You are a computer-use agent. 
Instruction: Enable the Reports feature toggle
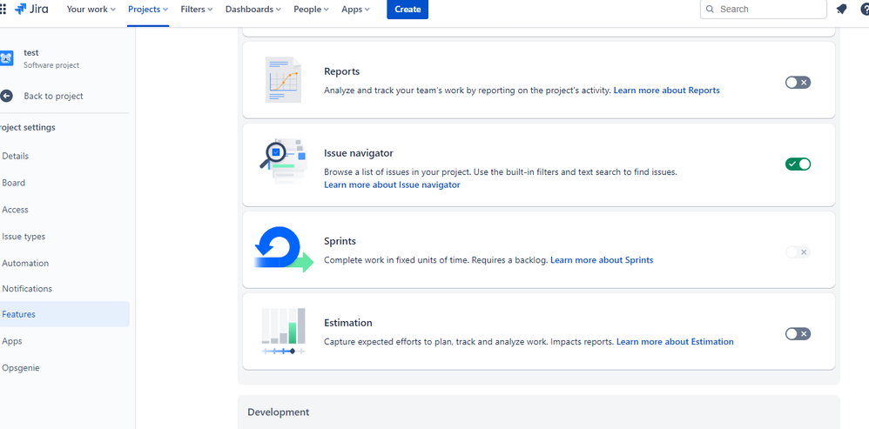[x=798, y=83]
